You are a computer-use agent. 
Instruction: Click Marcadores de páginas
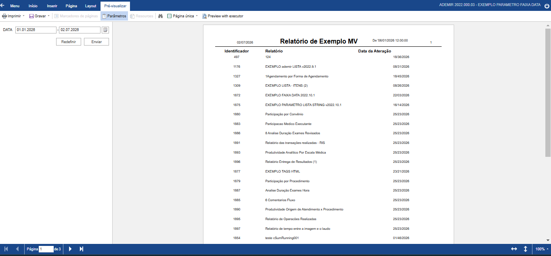76,16
